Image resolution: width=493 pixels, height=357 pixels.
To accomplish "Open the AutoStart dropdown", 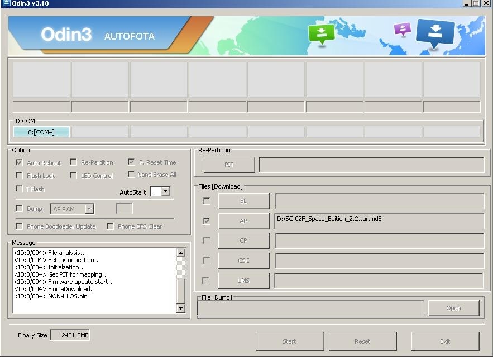I will click(166, 191).
